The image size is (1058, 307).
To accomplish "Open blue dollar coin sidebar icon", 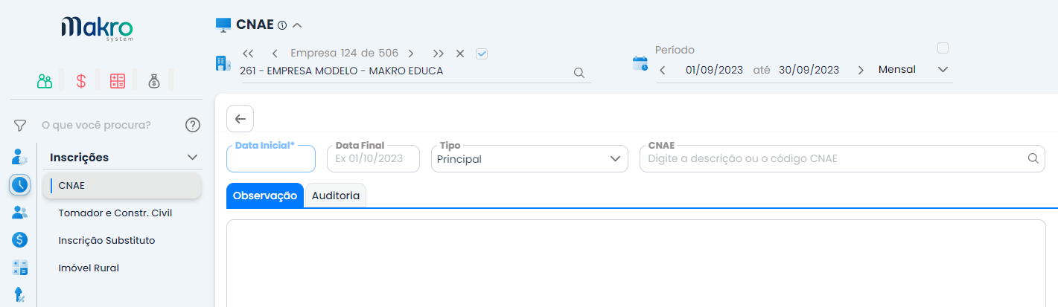I will pos(20,240).
